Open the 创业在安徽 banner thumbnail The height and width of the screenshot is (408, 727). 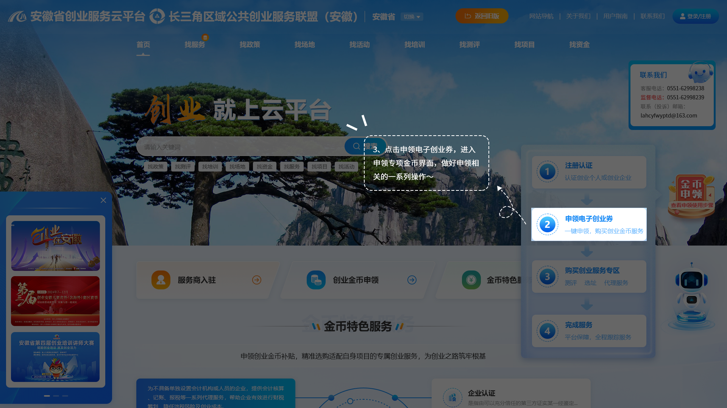click(55, 246)
